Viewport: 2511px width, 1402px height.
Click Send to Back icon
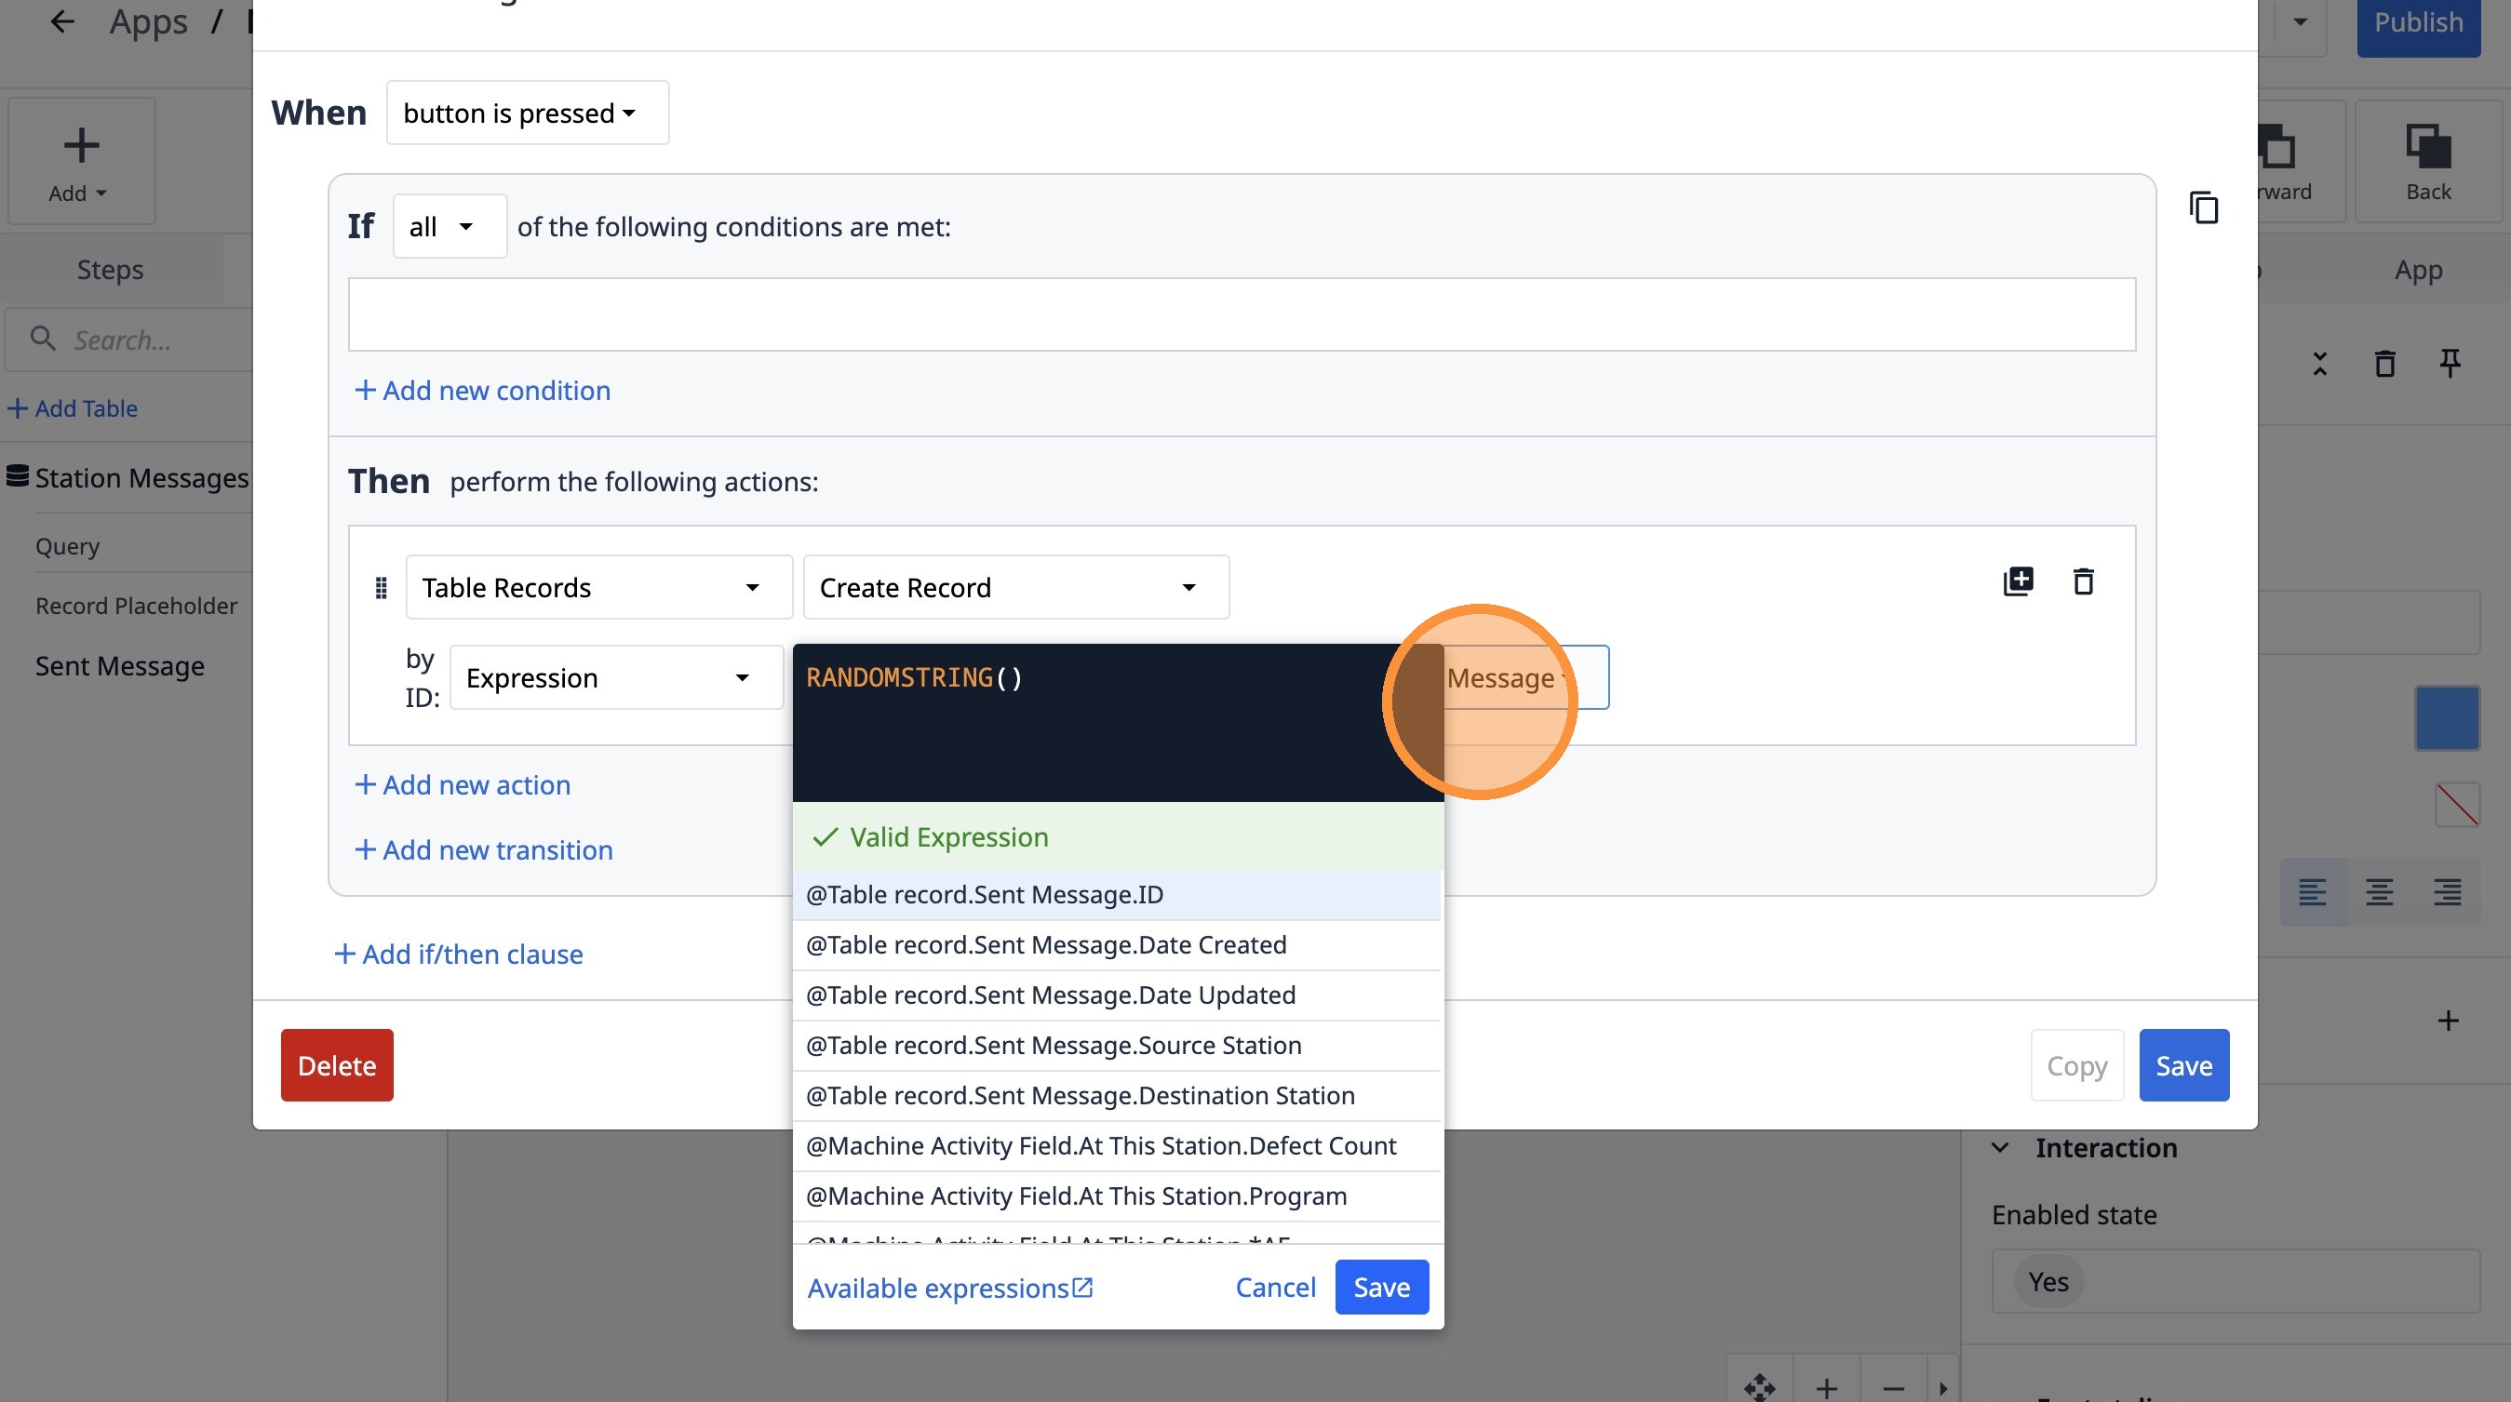(x=2427, y=161)
